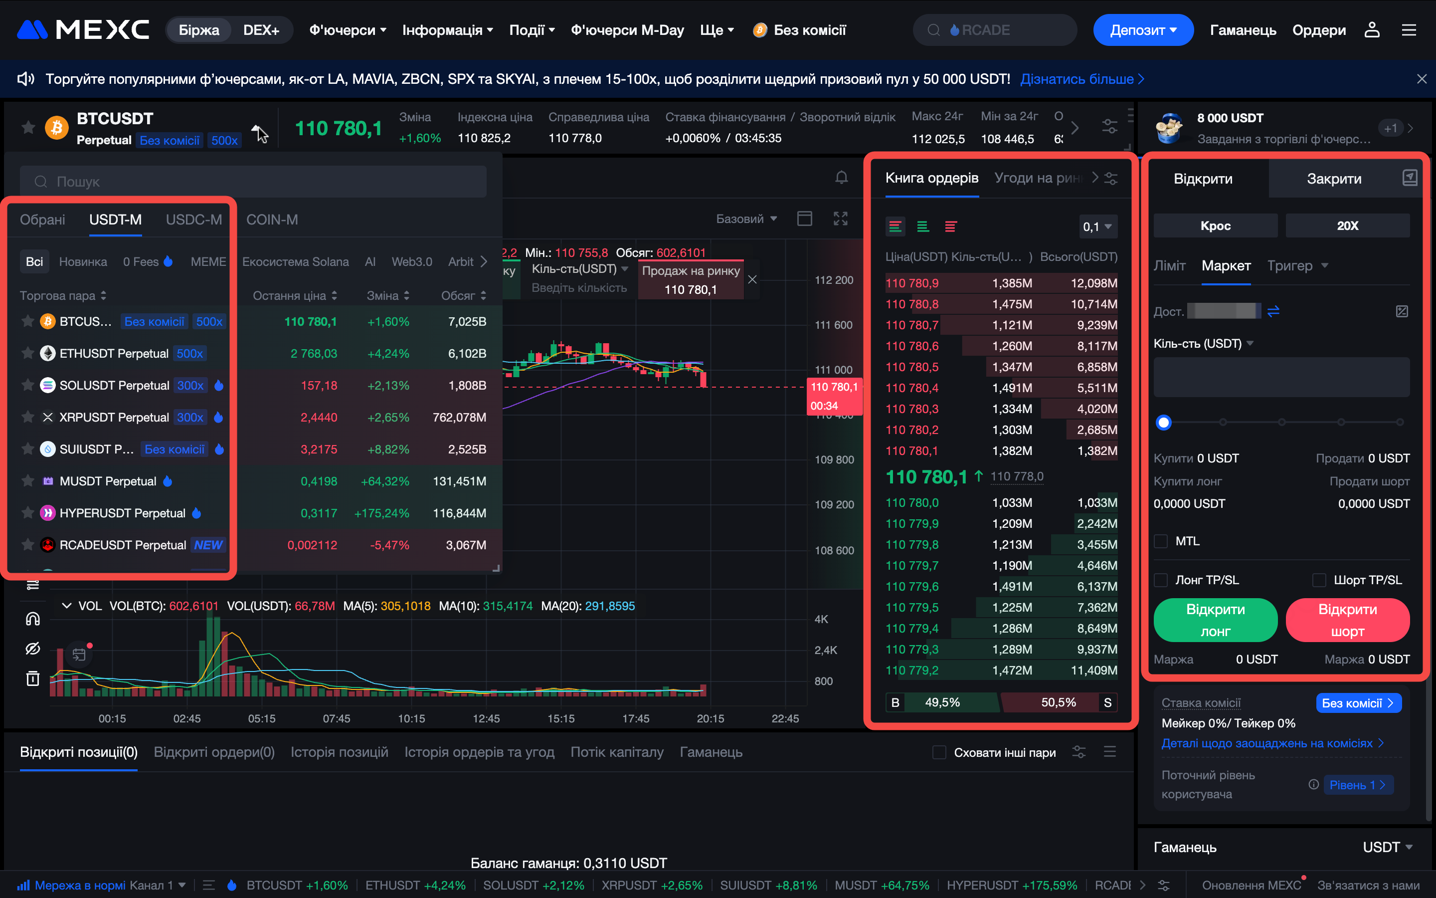Open the Базовий chart mode dropdown
The image size is (1436, 898).
point(746,219)
